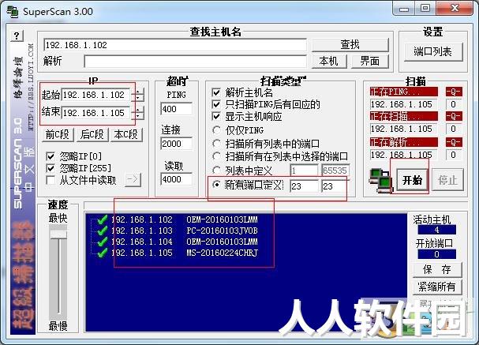
Task: Click the 活动主机 count showing 4
Action: click(437, 230)
